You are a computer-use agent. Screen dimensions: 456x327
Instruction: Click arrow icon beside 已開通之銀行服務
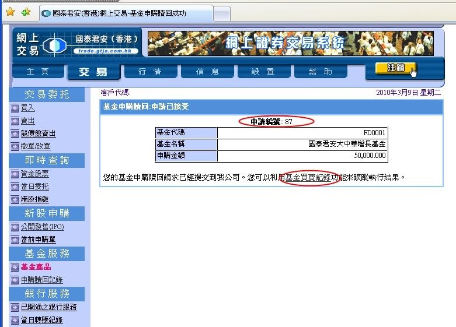(x=15, y=308)
